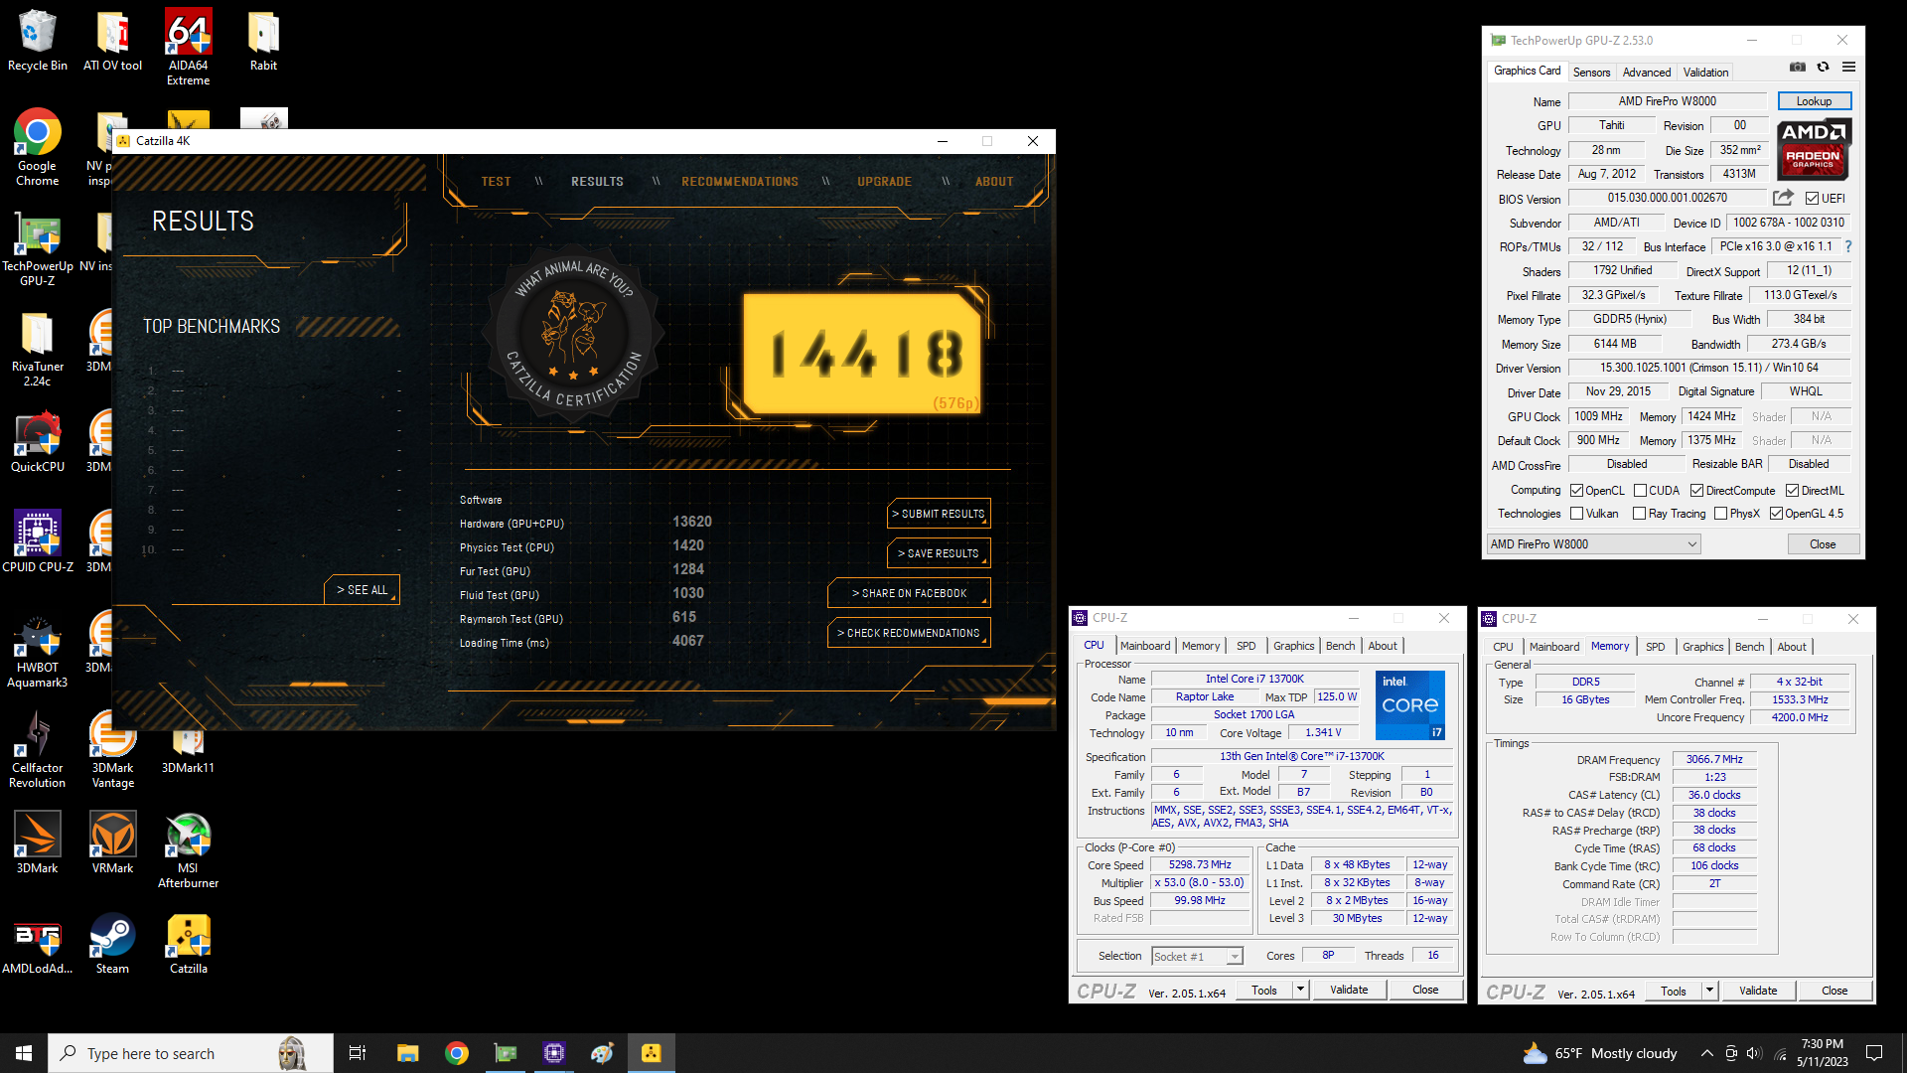Open Steam desktop shortcut

112,944
